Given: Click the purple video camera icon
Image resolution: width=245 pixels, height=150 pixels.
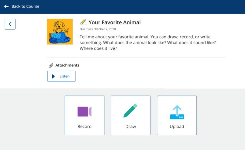Looking at the screenshot, I should click(84, 112).
